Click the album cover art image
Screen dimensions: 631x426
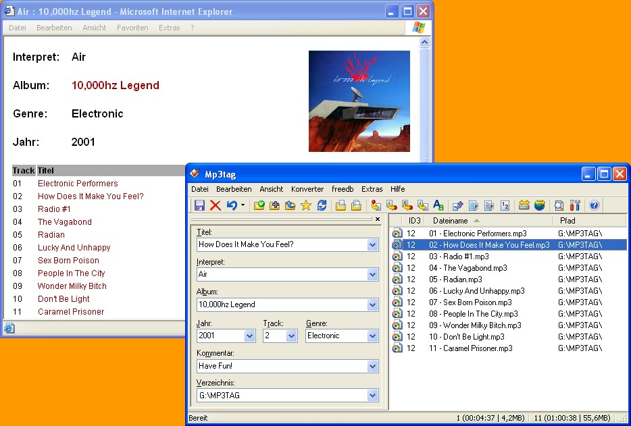[x=359, y=101]
